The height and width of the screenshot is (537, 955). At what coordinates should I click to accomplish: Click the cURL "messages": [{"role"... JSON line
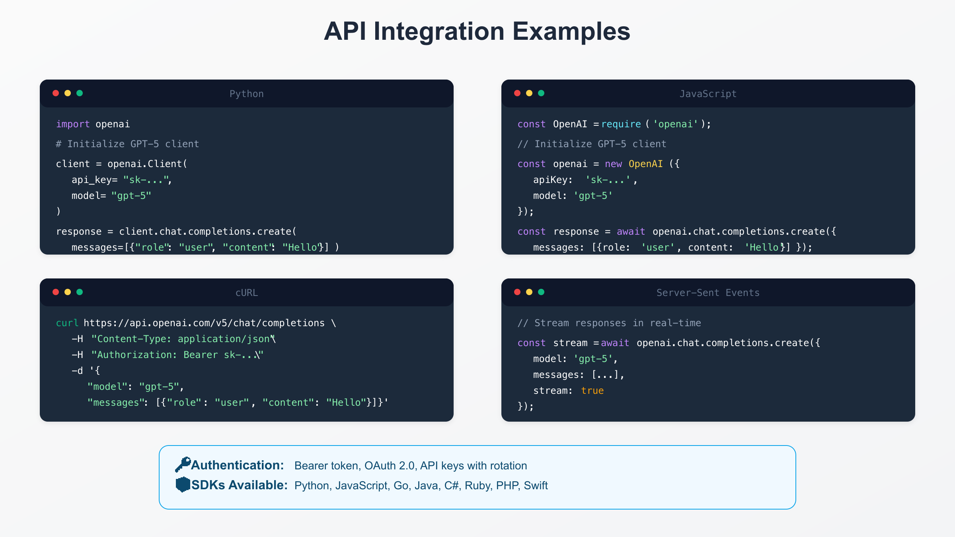[x=238, y=403]
